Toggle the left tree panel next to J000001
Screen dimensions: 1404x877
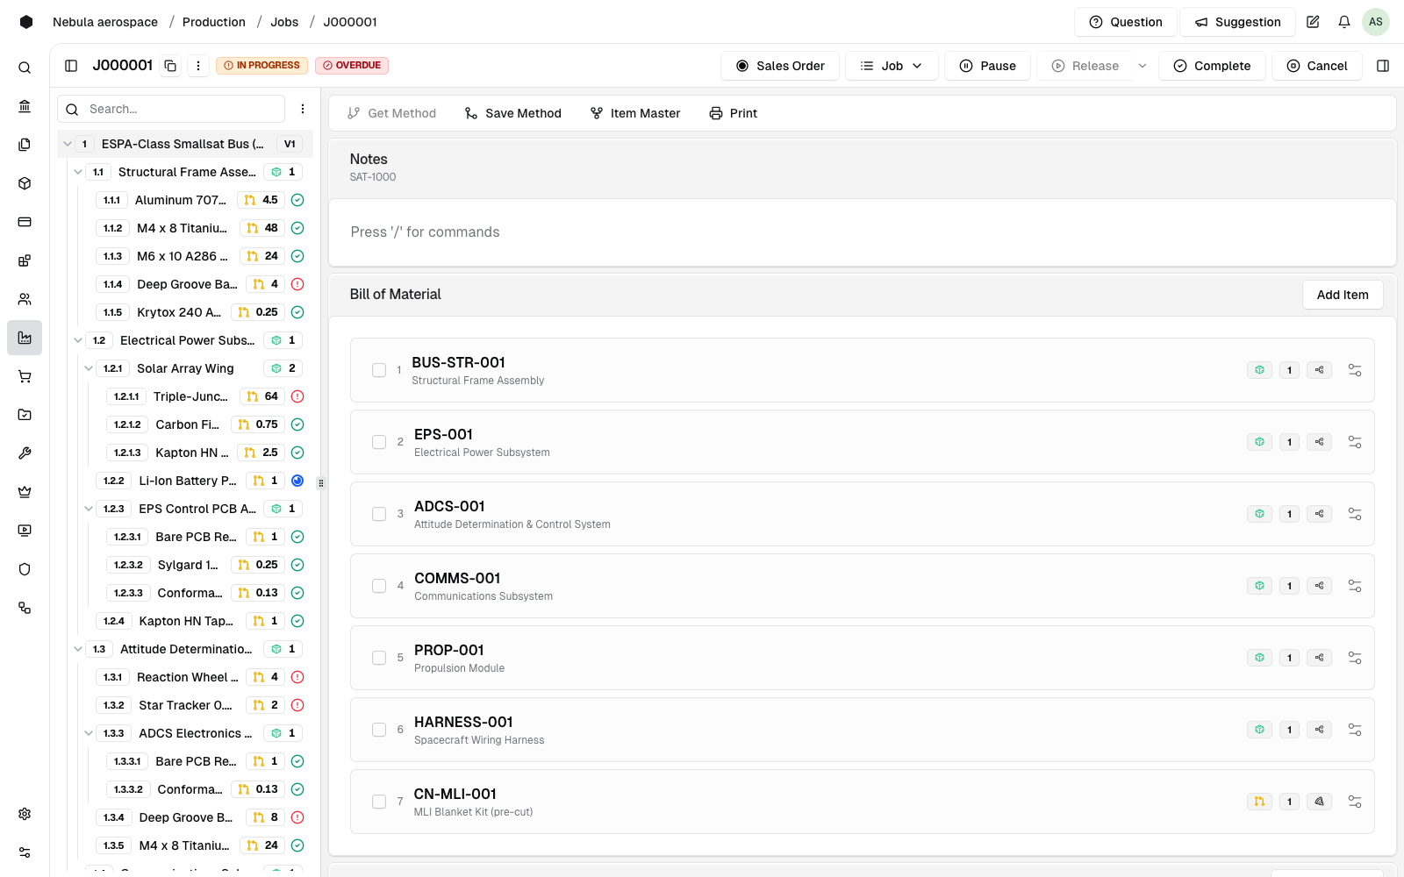[72, 66]
